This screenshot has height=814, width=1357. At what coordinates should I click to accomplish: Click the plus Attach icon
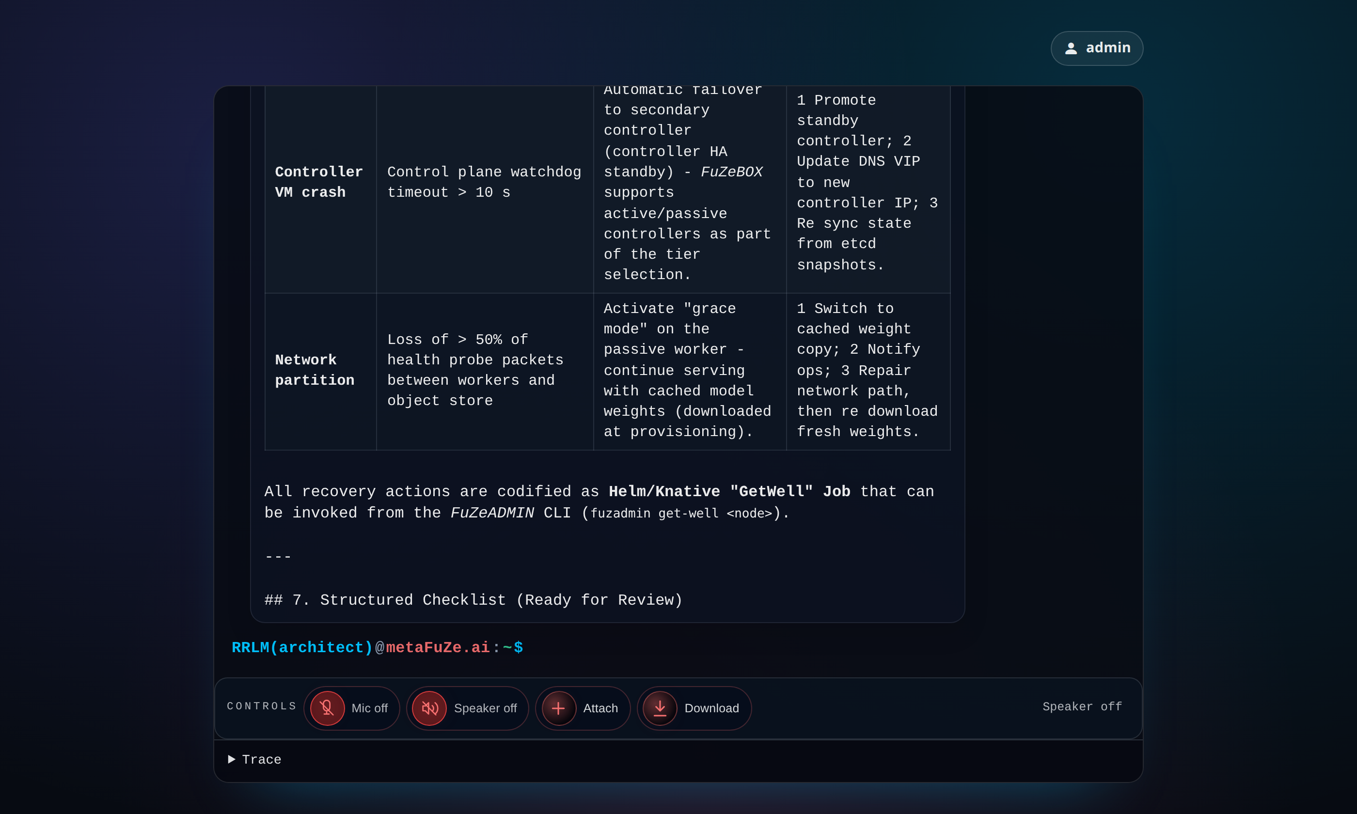tap(558, 708)
